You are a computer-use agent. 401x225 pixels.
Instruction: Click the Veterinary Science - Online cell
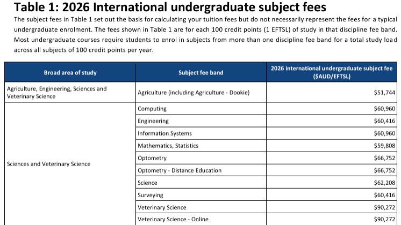click(x=173, y=219)
